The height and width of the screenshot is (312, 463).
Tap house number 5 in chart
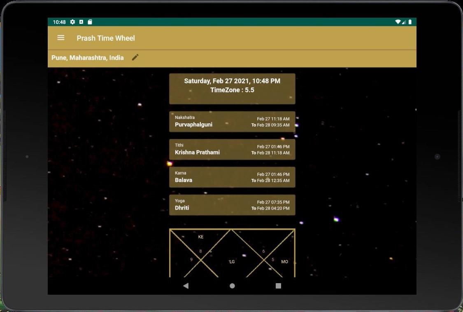(273, 260)
